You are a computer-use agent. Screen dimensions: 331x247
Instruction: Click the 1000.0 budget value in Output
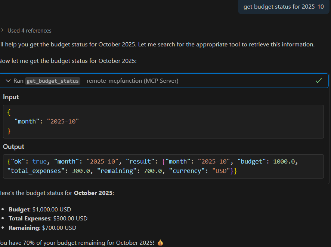coord(285,161)
